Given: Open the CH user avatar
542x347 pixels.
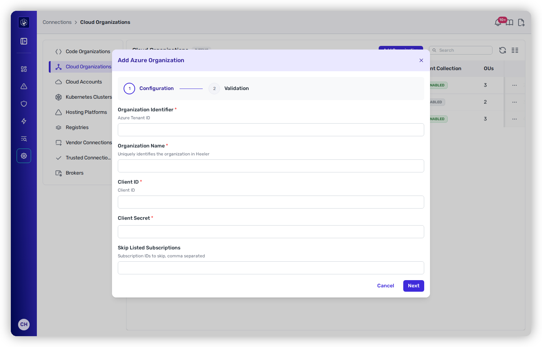Looking at the screenshot, I should pos(24,324).
